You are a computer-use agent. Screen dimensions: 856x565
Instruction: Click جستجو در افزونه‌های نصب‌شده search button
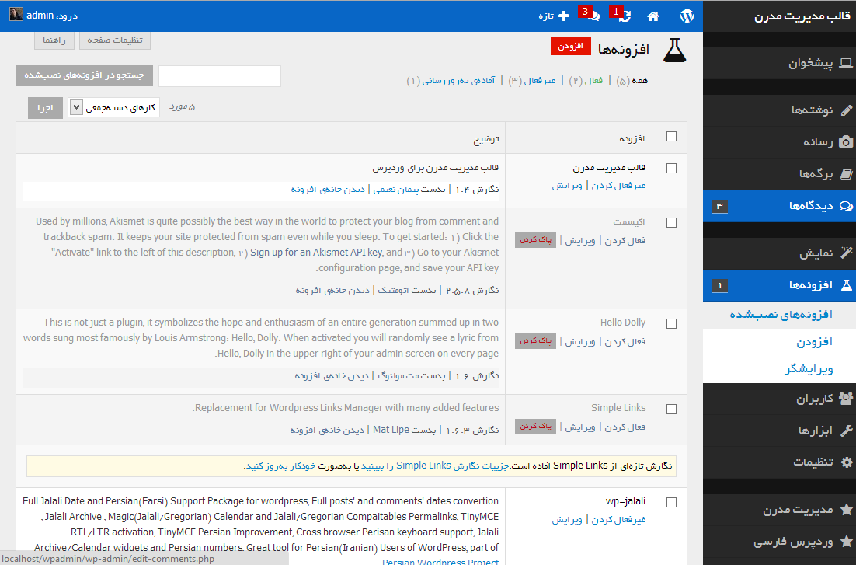click(x=84, y=75)
